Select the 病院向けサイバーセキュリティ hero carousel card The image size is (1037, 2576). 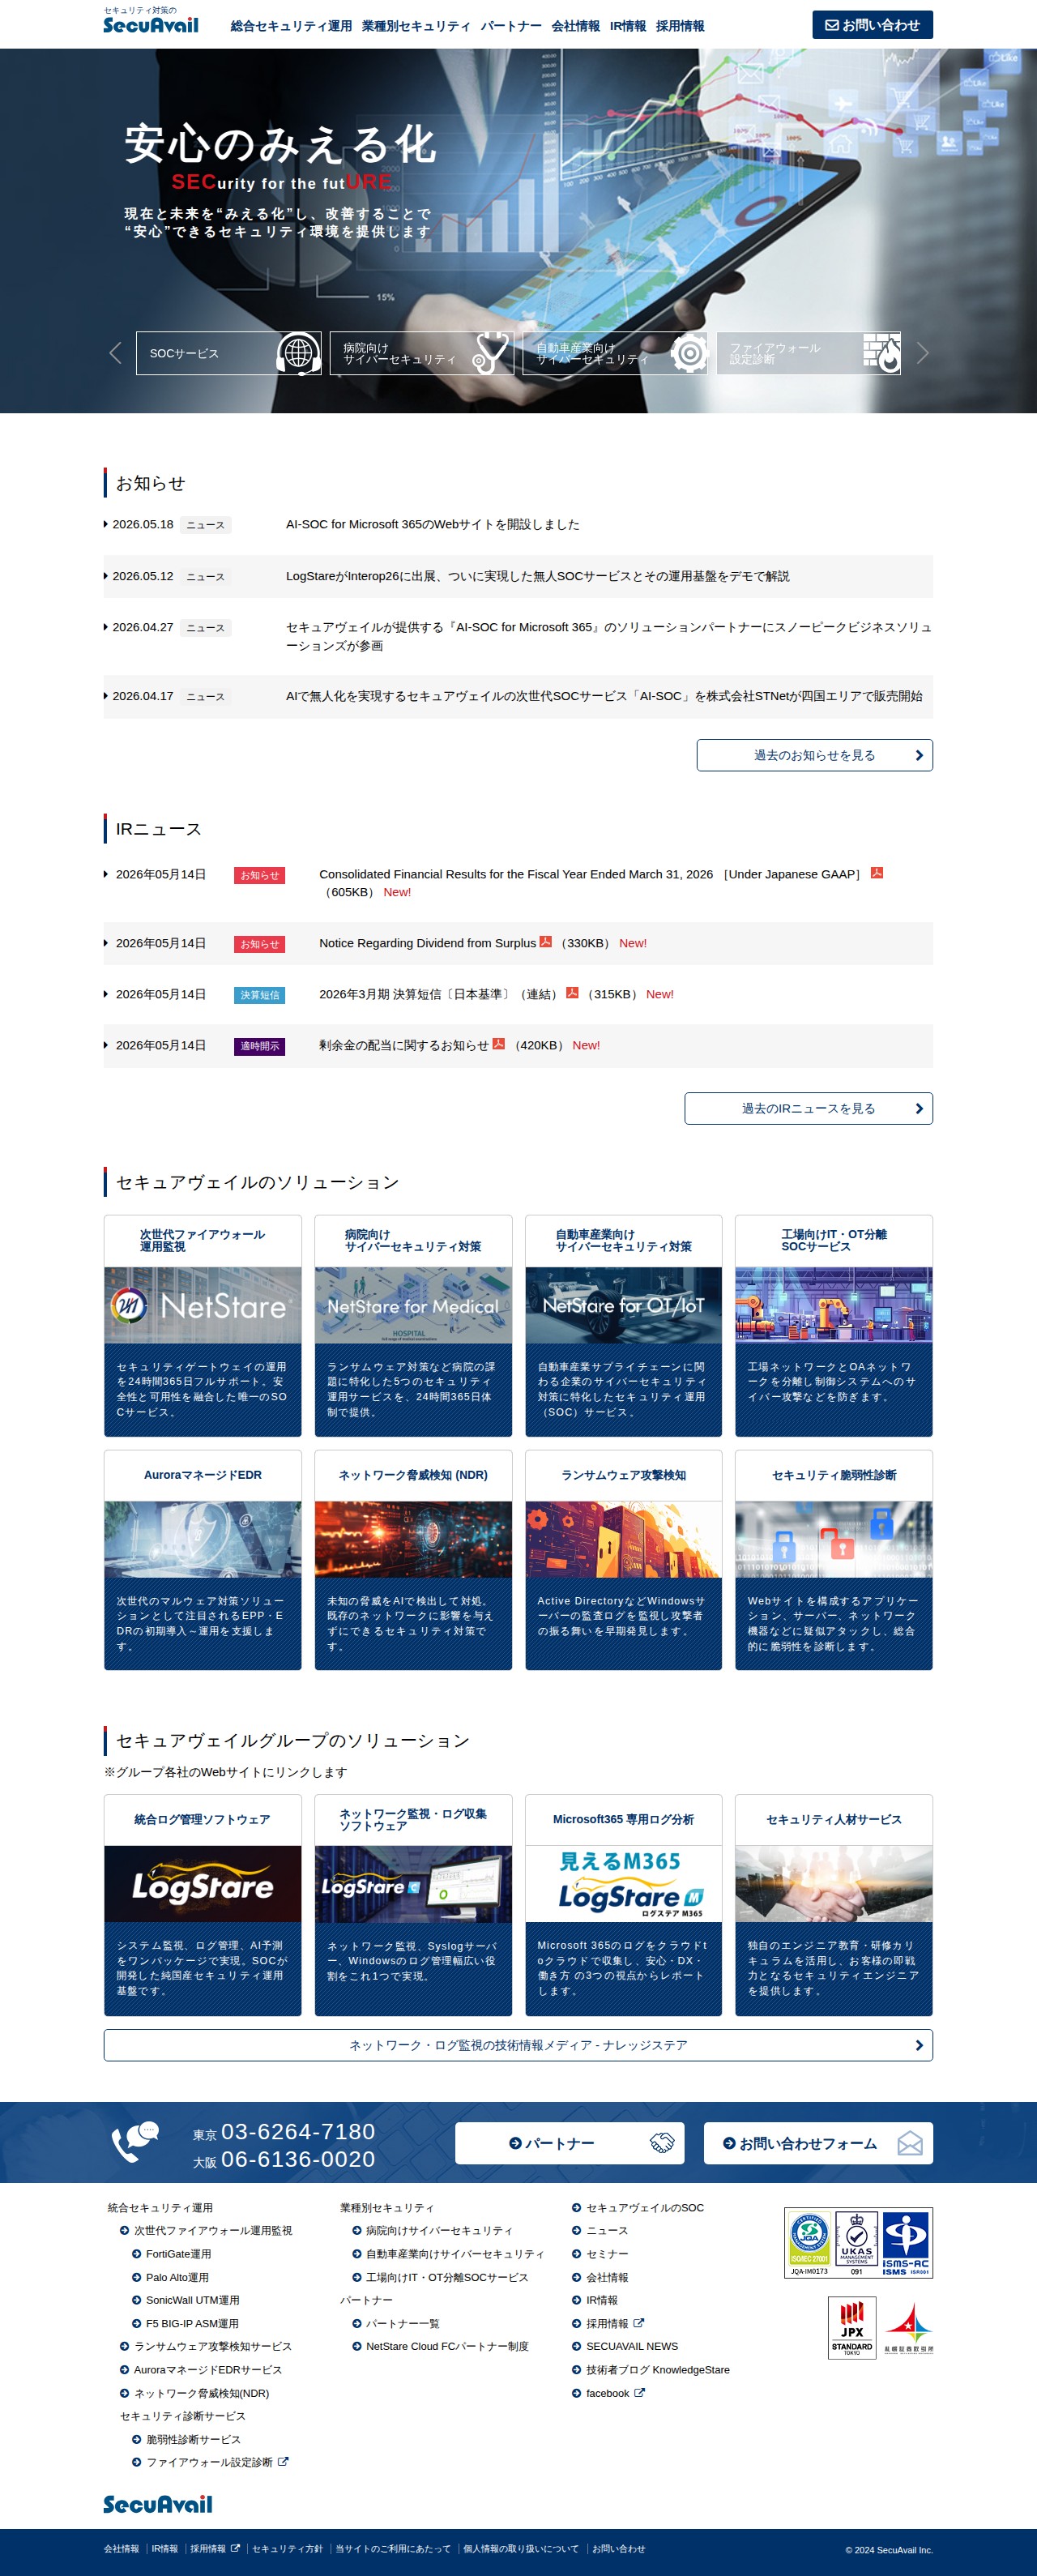point(422,353)
